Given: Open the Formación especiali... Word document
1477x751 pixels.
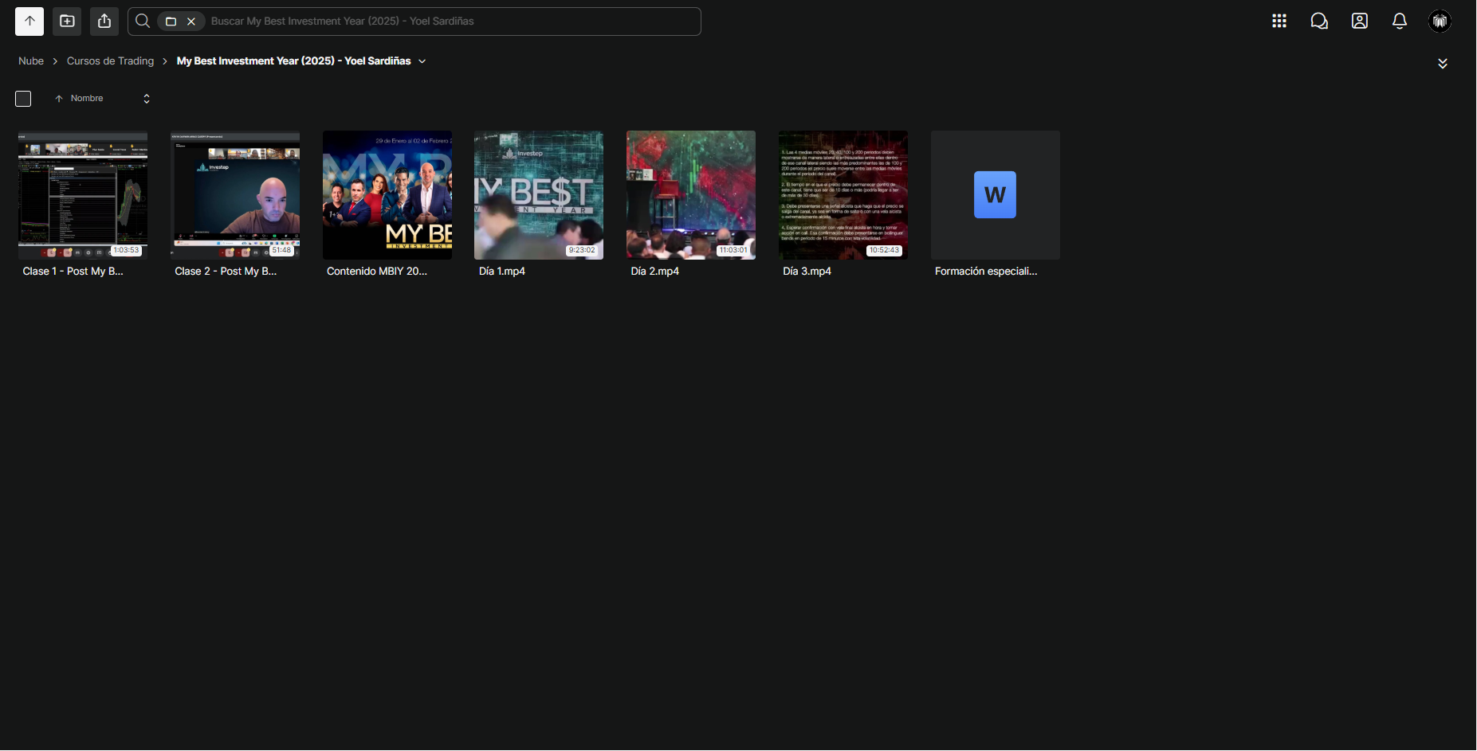Looking at the screenshot, I should pos(996,195).
